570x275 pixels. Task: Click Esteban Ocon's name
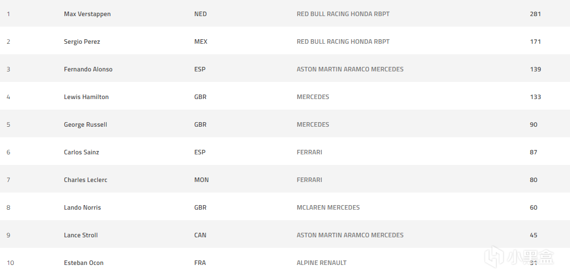point(84,263)
